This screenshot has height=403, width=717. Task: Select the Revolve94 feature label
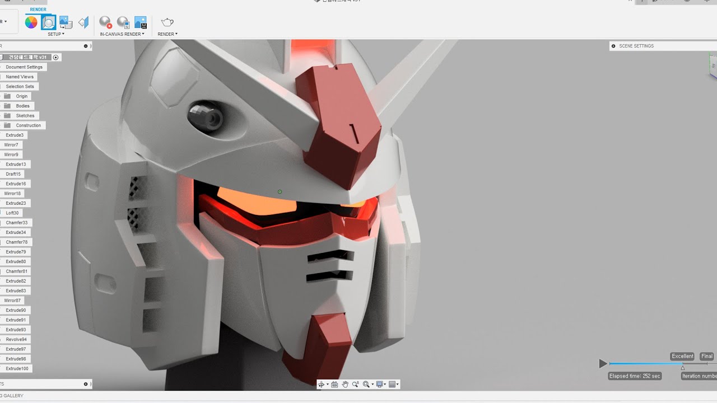pyautogui.click(x=16, y=340)
